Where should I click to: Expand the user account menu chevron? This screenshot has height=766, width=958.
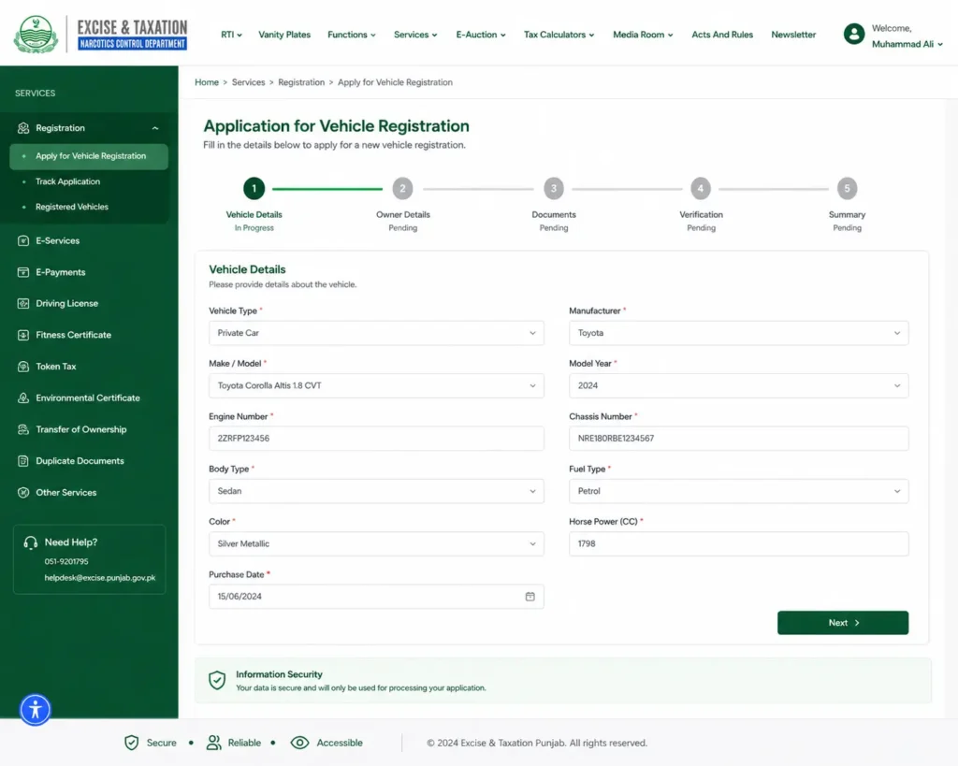[x=939, y=44]
